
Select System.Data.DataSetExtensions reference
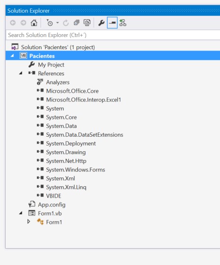84,135
